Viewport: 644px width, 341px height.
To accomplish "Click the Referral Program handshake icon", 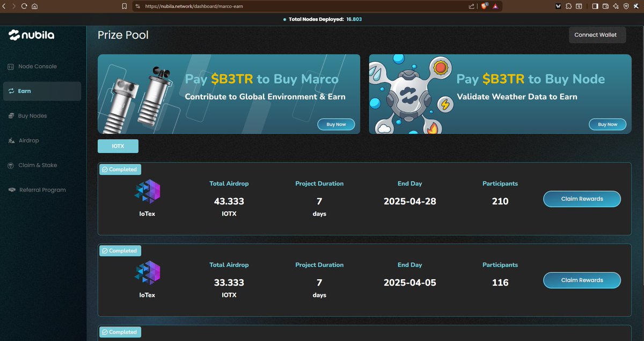I will click(x=11, y=190).
